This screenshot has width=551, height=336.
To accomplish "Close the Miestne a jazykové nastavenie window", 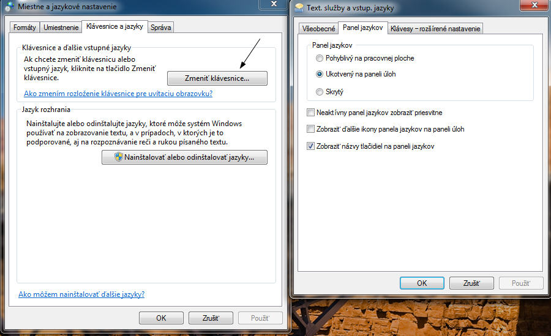I will pyautogui.click(x=274, y=4).
